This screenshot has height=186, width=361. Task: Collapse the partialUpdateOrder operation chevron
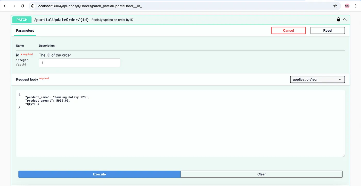tap(344, 20)
